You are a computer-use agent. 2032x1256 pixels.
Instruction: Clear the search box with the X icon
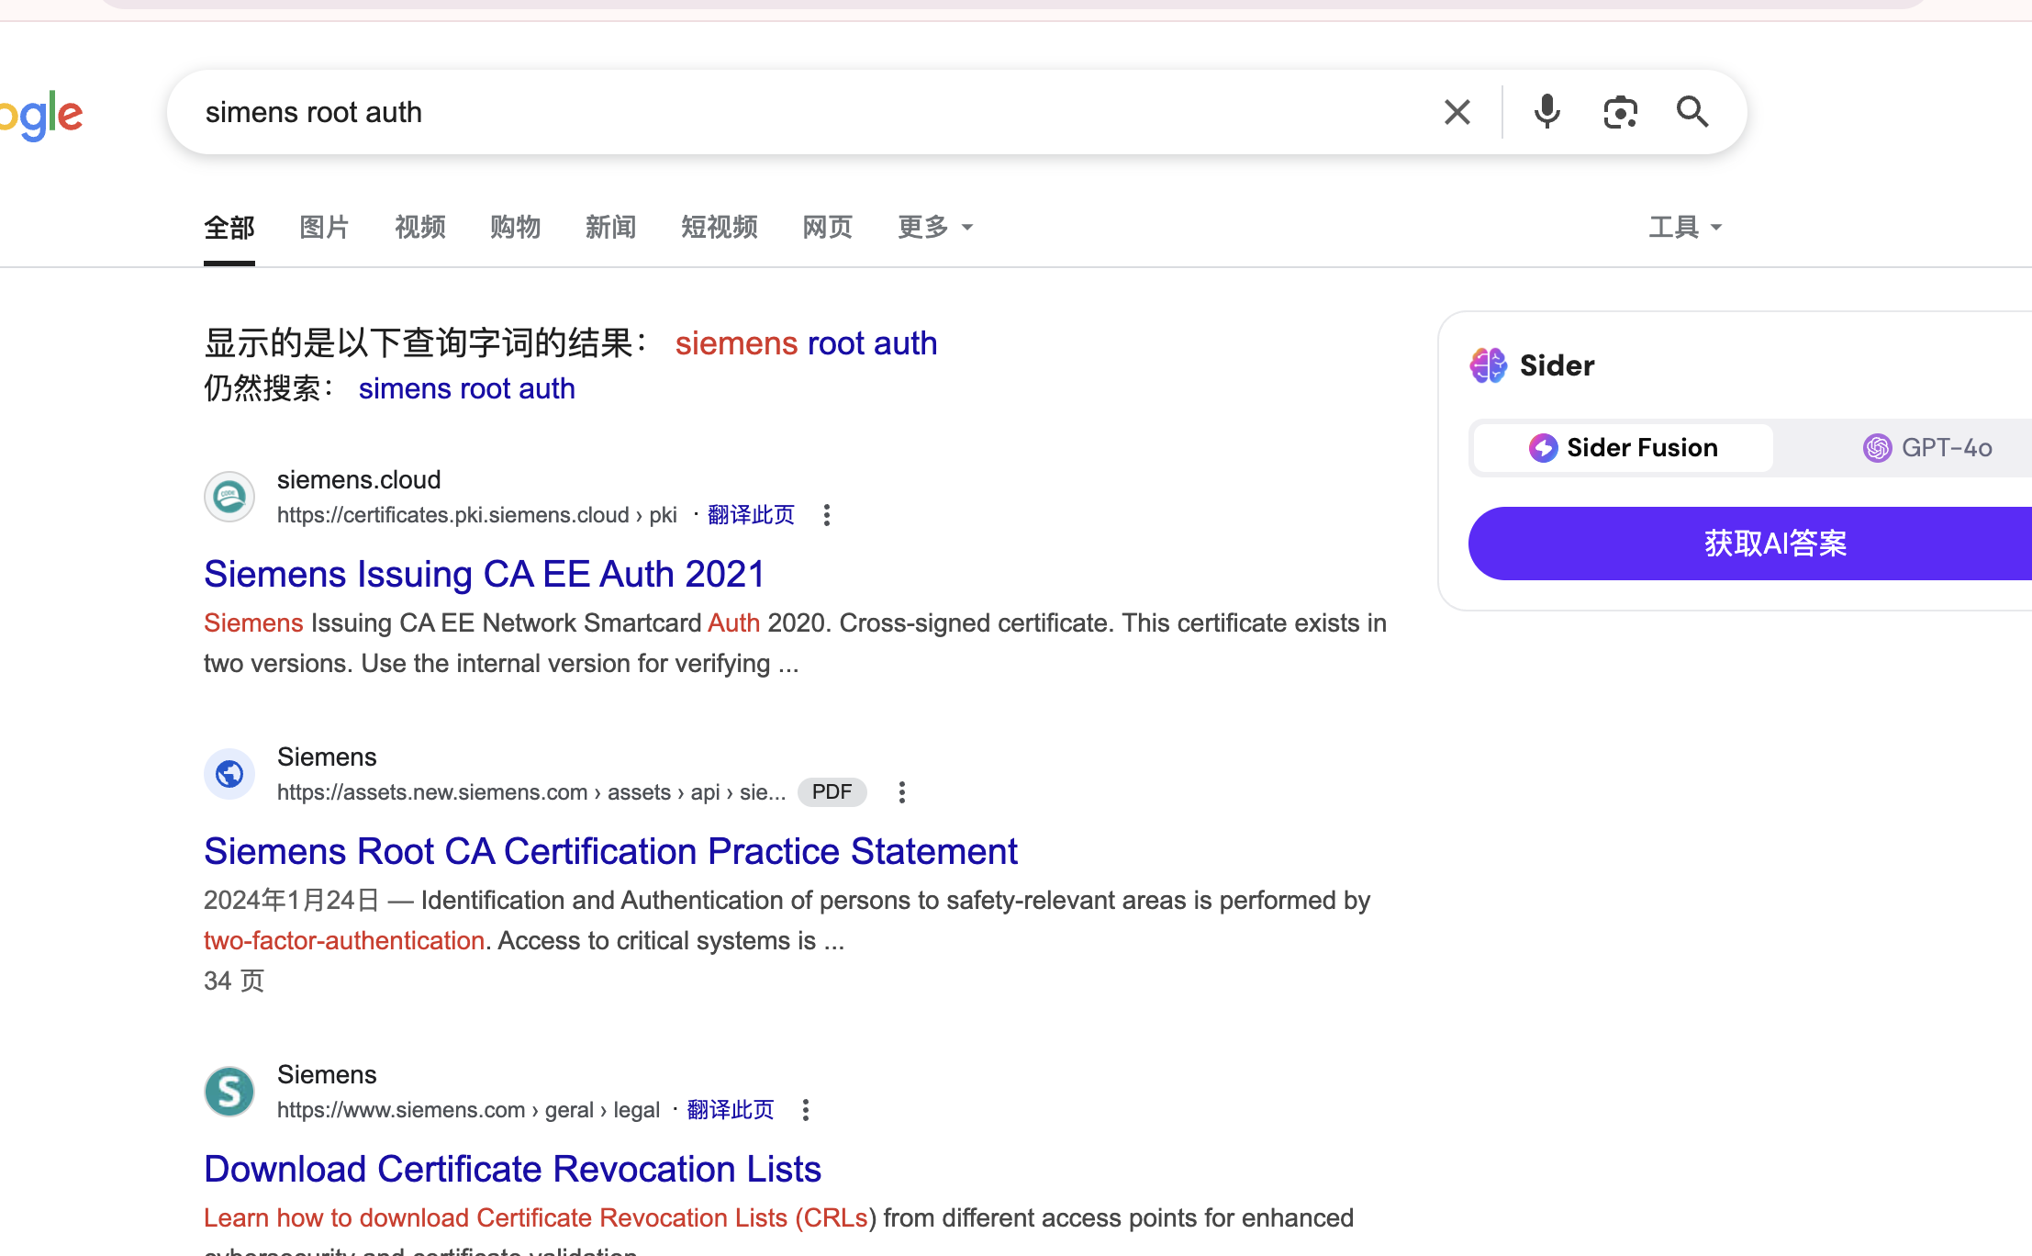click(x=1457, y=112)
